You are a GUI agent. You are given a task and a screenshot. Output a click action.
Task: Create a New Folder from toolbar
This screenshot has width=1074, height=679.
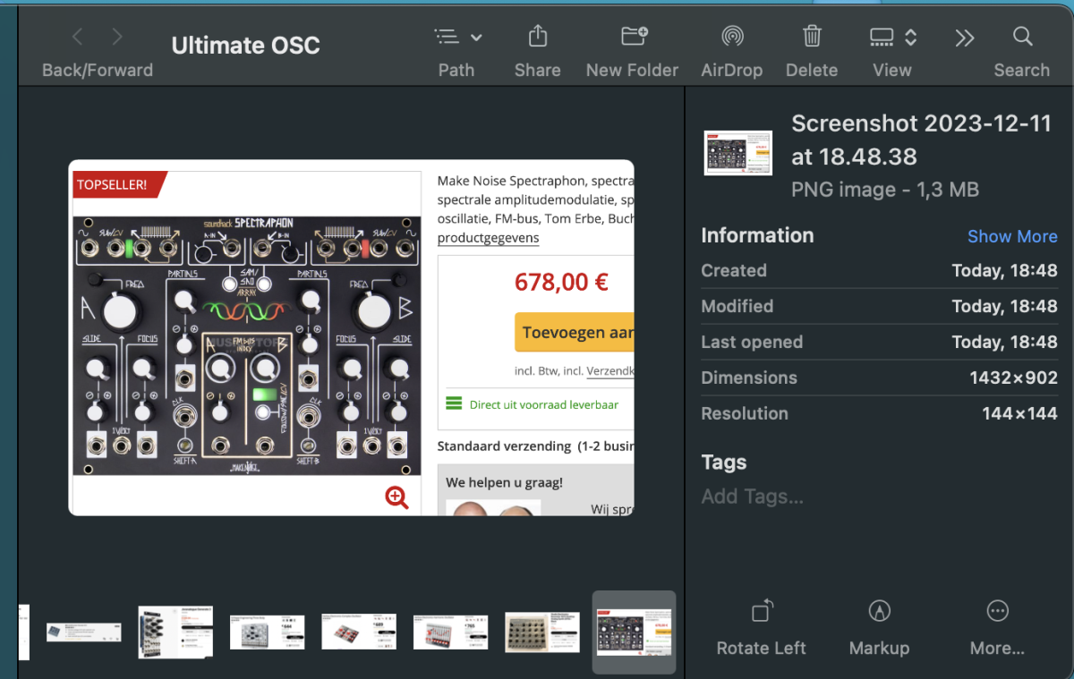pyautogui.click(x=634, y=36)
